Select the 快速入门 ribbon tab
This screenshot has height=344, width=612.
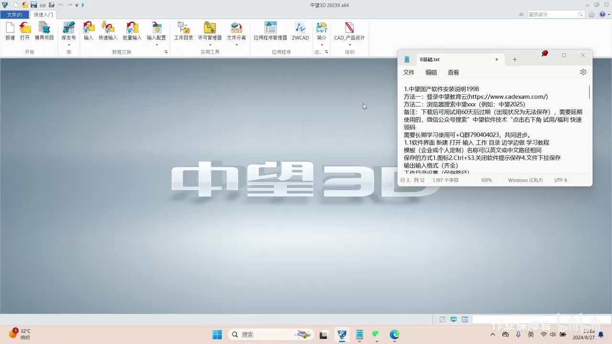(44, 15)
